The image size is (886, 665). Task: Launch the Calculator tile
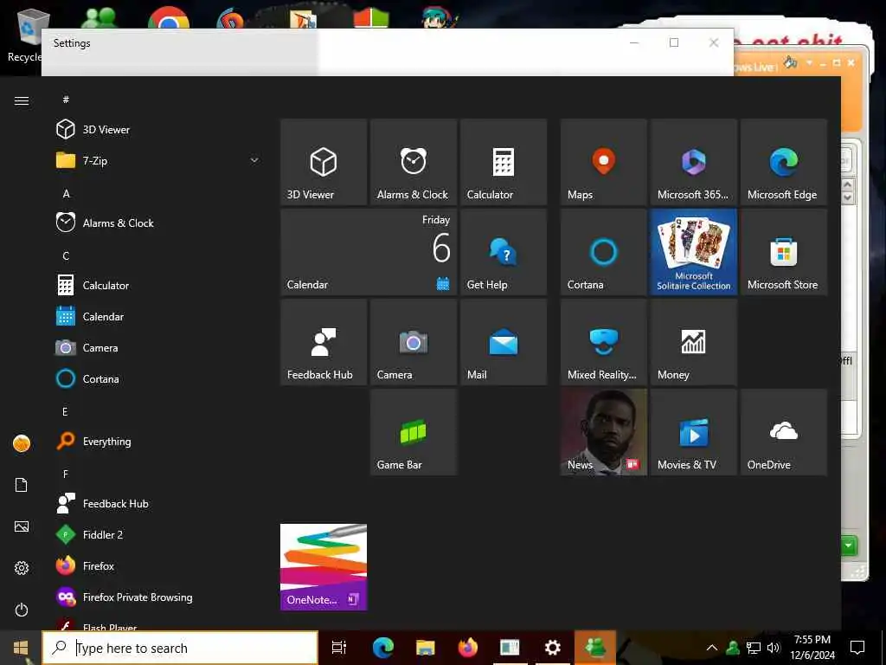(x=504, y=162)
